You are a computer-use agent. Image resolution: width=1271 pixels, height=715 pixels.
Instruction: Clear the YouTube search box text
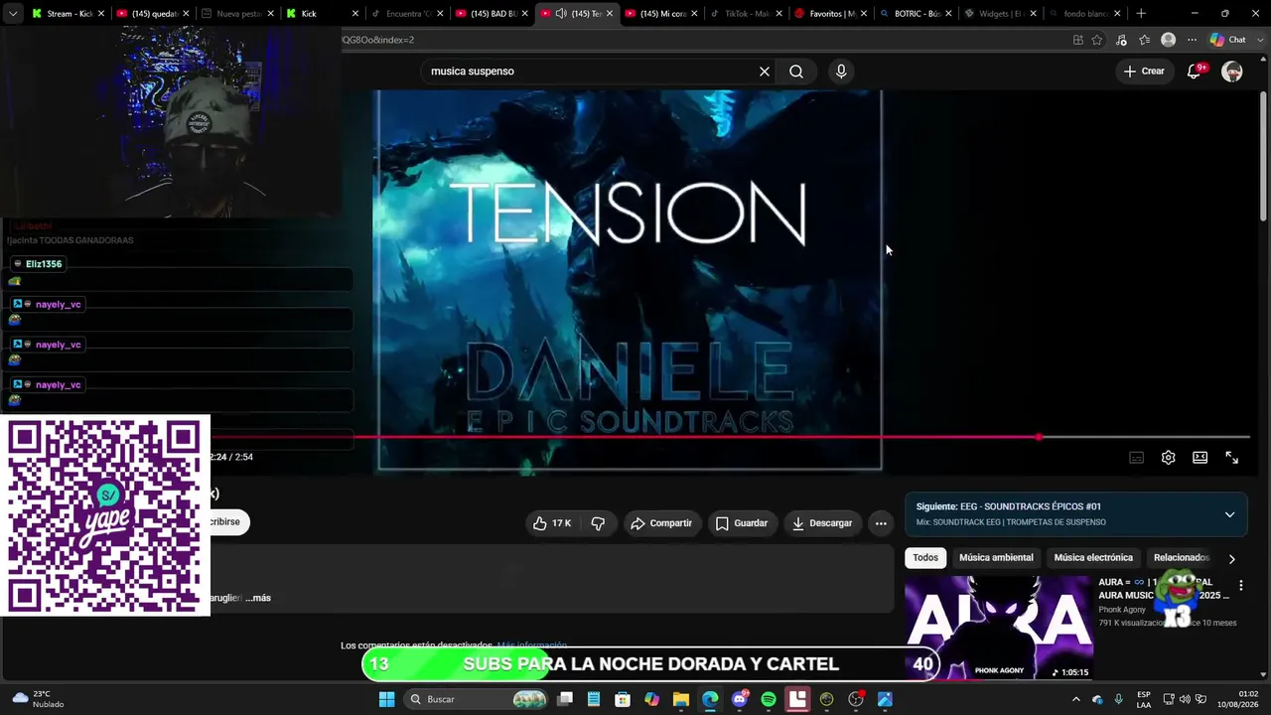(x=765, y=71)
